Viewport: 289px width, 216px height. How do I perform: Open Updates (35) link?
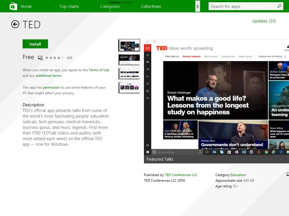coord(264,21)
